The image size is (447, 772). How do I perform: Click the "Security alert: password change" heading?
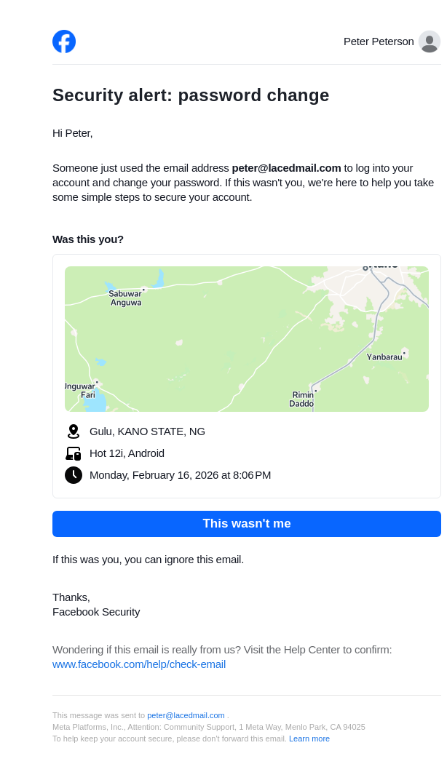(x=191, y=95)
